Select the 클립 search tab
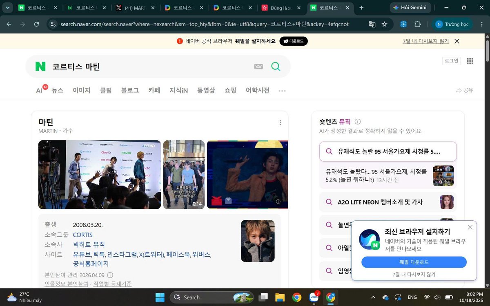 106,90
